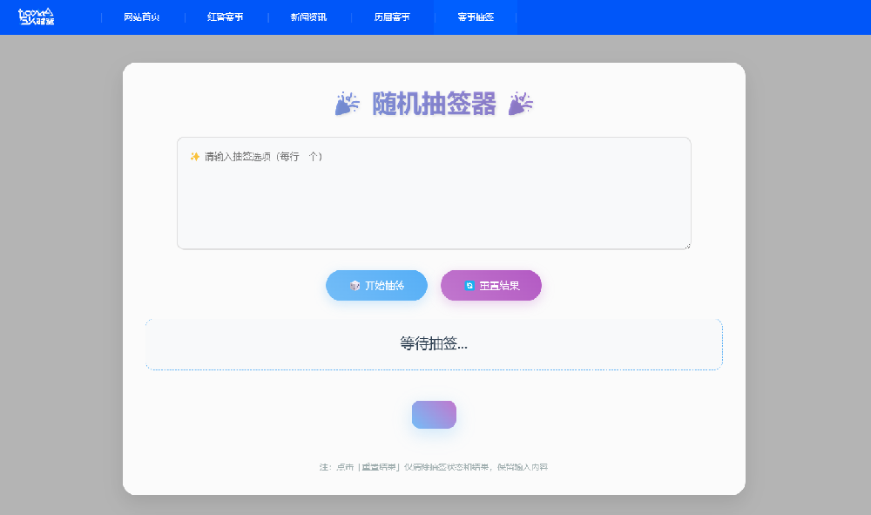Open the 网站首页 navigation tab
The width and height of the screenshot is (871, 515).
coord(142,17)
